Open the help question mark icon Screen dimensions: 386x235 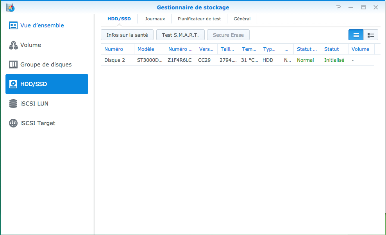tap(338, 7)
